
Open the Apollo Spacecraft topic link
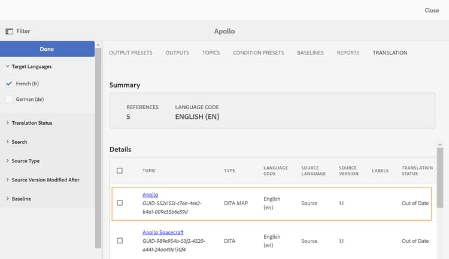164,232
